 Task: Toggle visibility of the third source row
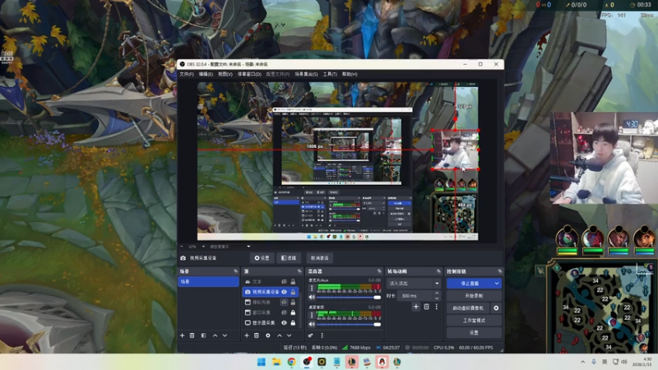coord(284,302)
